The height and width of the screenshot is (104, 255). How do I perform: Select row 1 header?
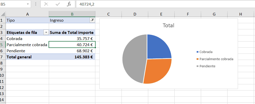[x=3, y=20]
